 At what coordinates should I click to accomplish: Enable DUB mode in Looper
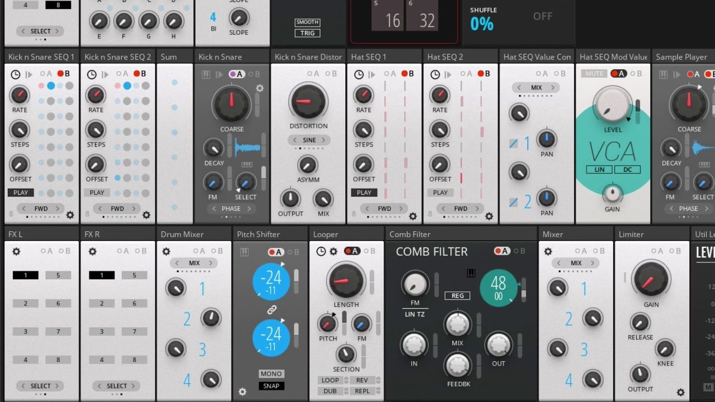pos(330,391)
